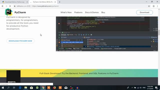Open the Action Center notifications

[x=156, y=88]
